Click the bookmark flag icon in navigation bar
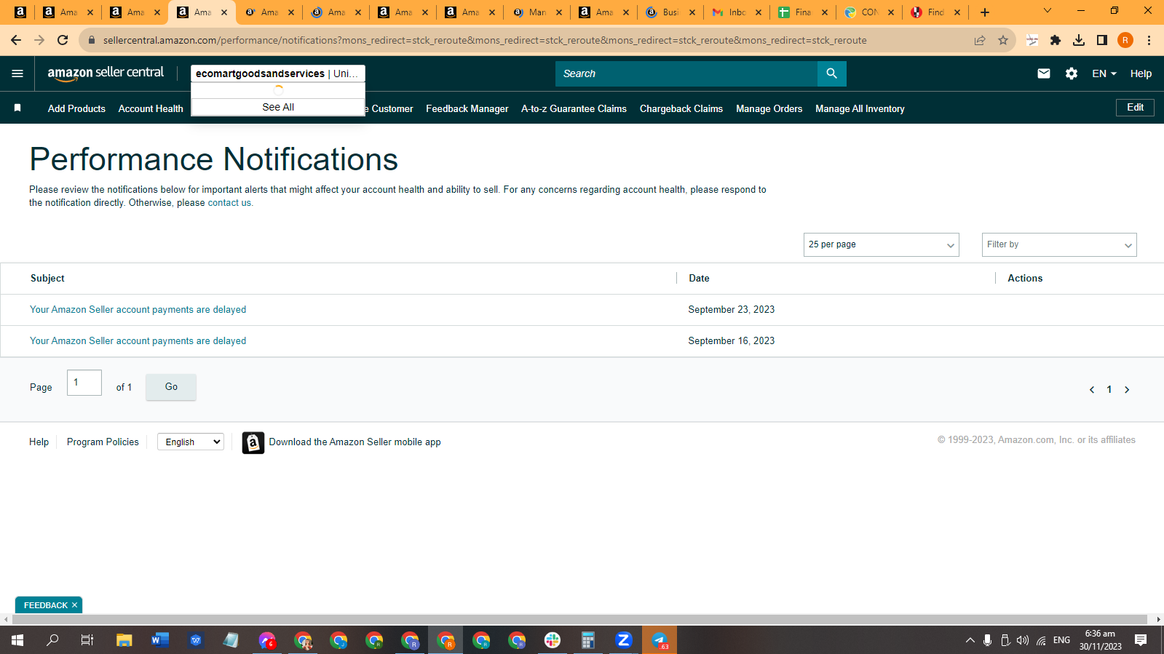This screenshot has width=1164, height=654. pyautogui.click(x=17, y=108)
